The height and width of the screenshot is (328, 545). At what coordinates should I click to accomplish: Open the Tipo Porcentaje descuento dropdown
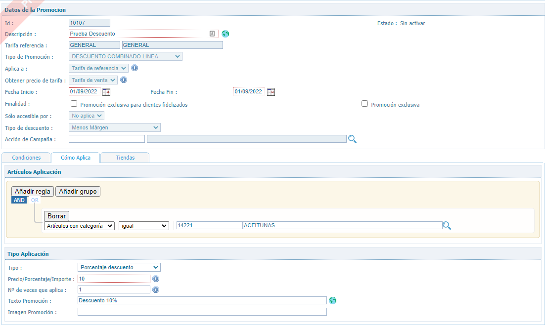tap(119, 267)
